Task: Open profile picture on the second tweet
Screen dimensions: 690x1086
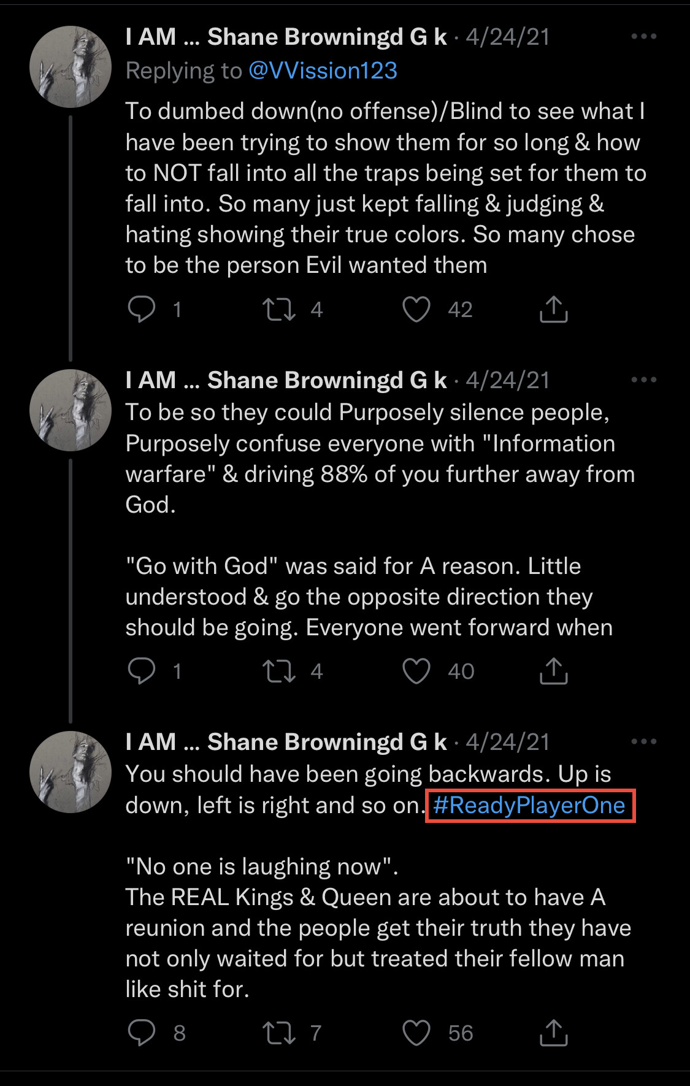Action: point(71,410)
